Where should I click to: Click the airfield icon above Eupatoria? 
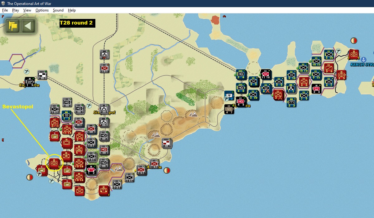27,71
